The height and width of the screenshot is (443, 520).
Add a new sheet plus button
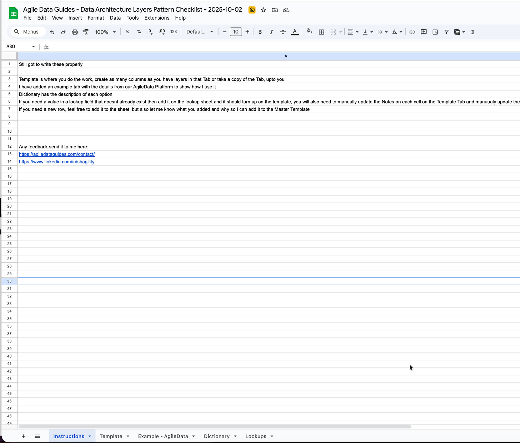pyautogui.click(x=24, y=436)
